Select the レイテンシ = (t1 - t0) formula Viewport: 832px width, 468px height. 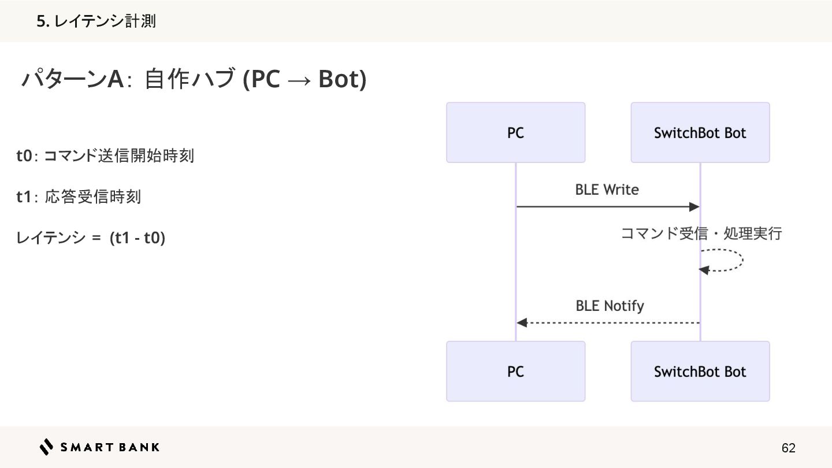[x=91, y=238]
